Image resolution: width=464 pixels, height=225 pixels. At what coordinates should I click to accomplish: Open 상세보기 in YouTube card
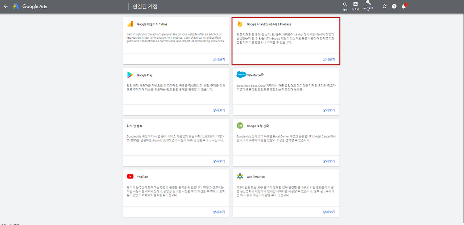[x=219, y=212]
